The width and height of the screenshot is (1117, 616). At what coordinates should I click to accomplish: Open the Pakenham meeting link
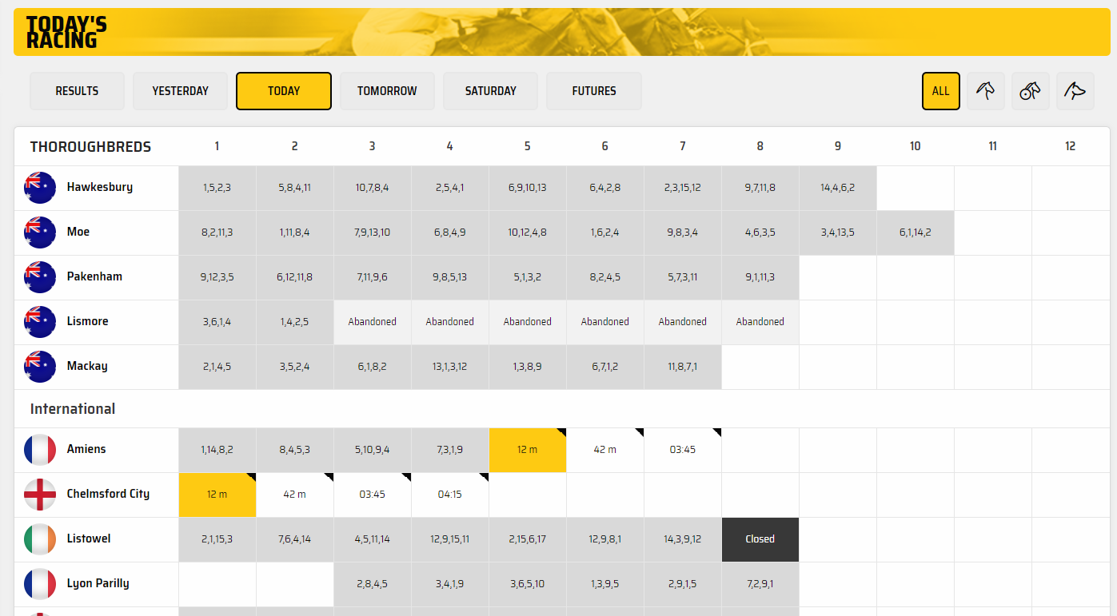[94, 277]
